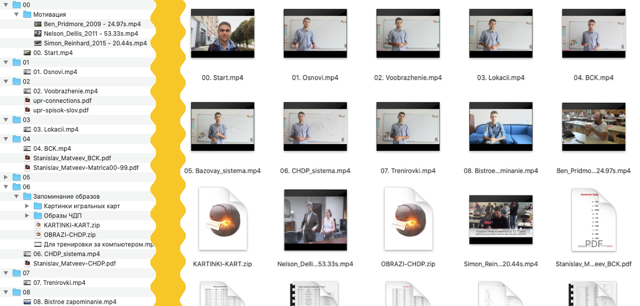Viewport: 640px width, 306px height.
Task: Select the Картинки игральных карт folder icon
Action: [37, 206]
